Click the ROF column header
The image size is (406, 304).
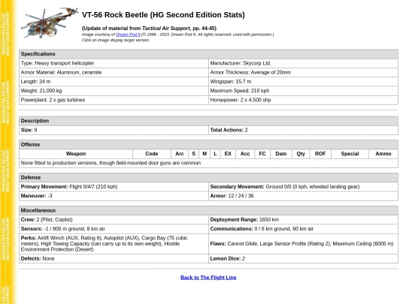(x=320, y=154)
